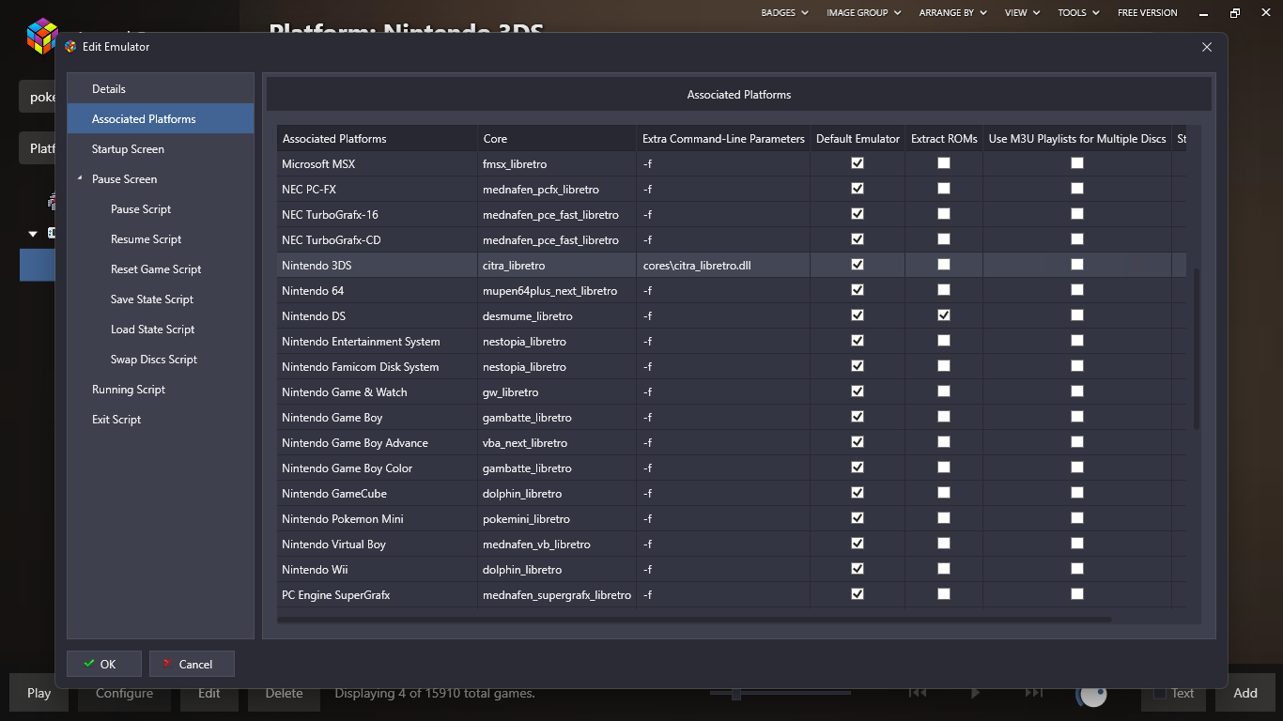The width and height of the screenshot is (1283, 721).
Task: Uncheck Extract ROMs for Nintendo DS
Action: (x=944, y=315)
